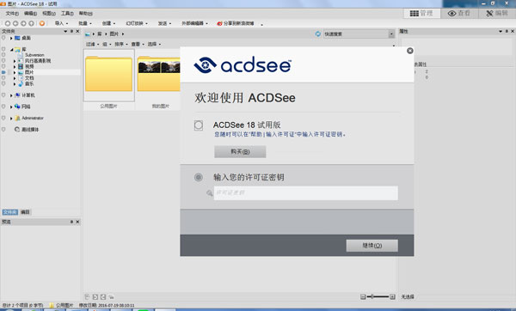
Task: Click the fourth icon in file list bottom toolbar
Action: point(111,296)
